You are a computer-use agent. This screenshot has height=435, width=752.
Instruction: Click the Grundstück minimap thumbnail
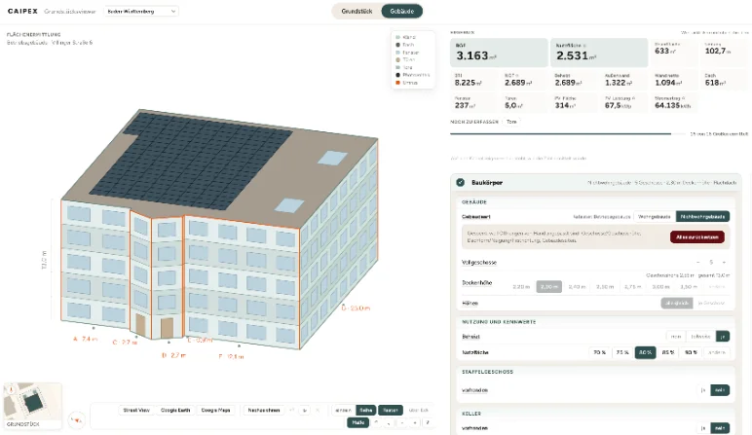(32, 403)
